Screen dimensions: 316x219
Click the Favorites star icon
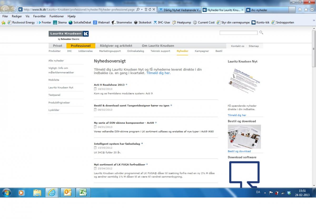click(x=306, y=10)
